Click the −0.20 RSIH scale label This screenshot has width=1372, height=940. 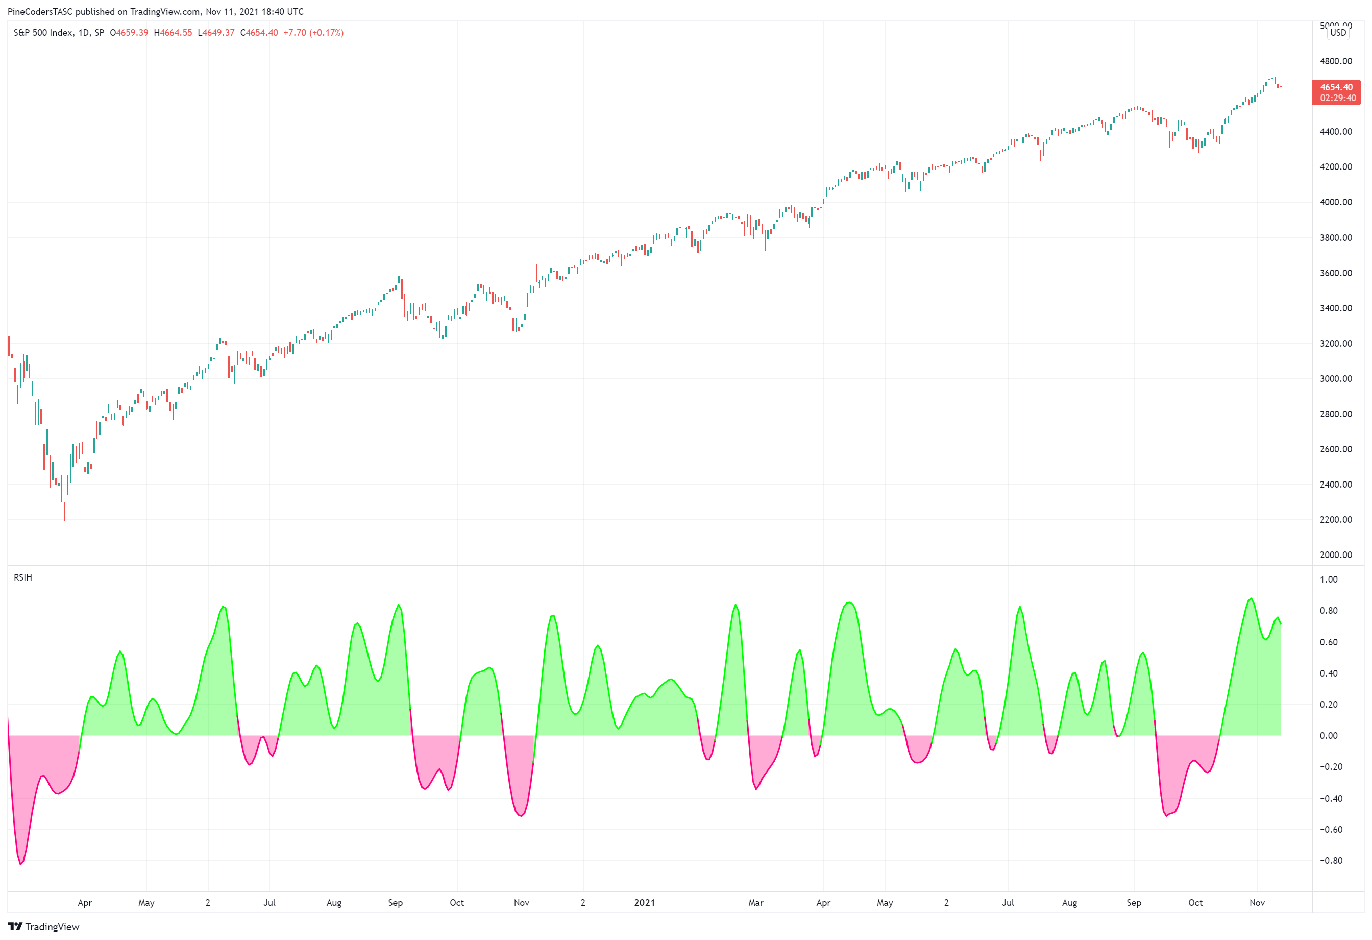1331,767
